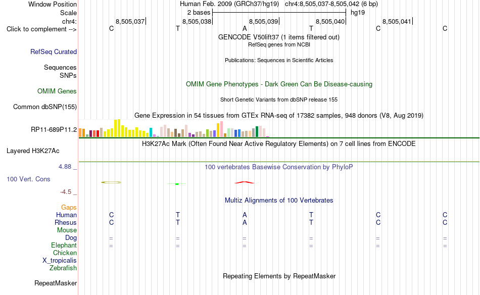
Task: Select the Rhesus species label
Action: point(66,222)
